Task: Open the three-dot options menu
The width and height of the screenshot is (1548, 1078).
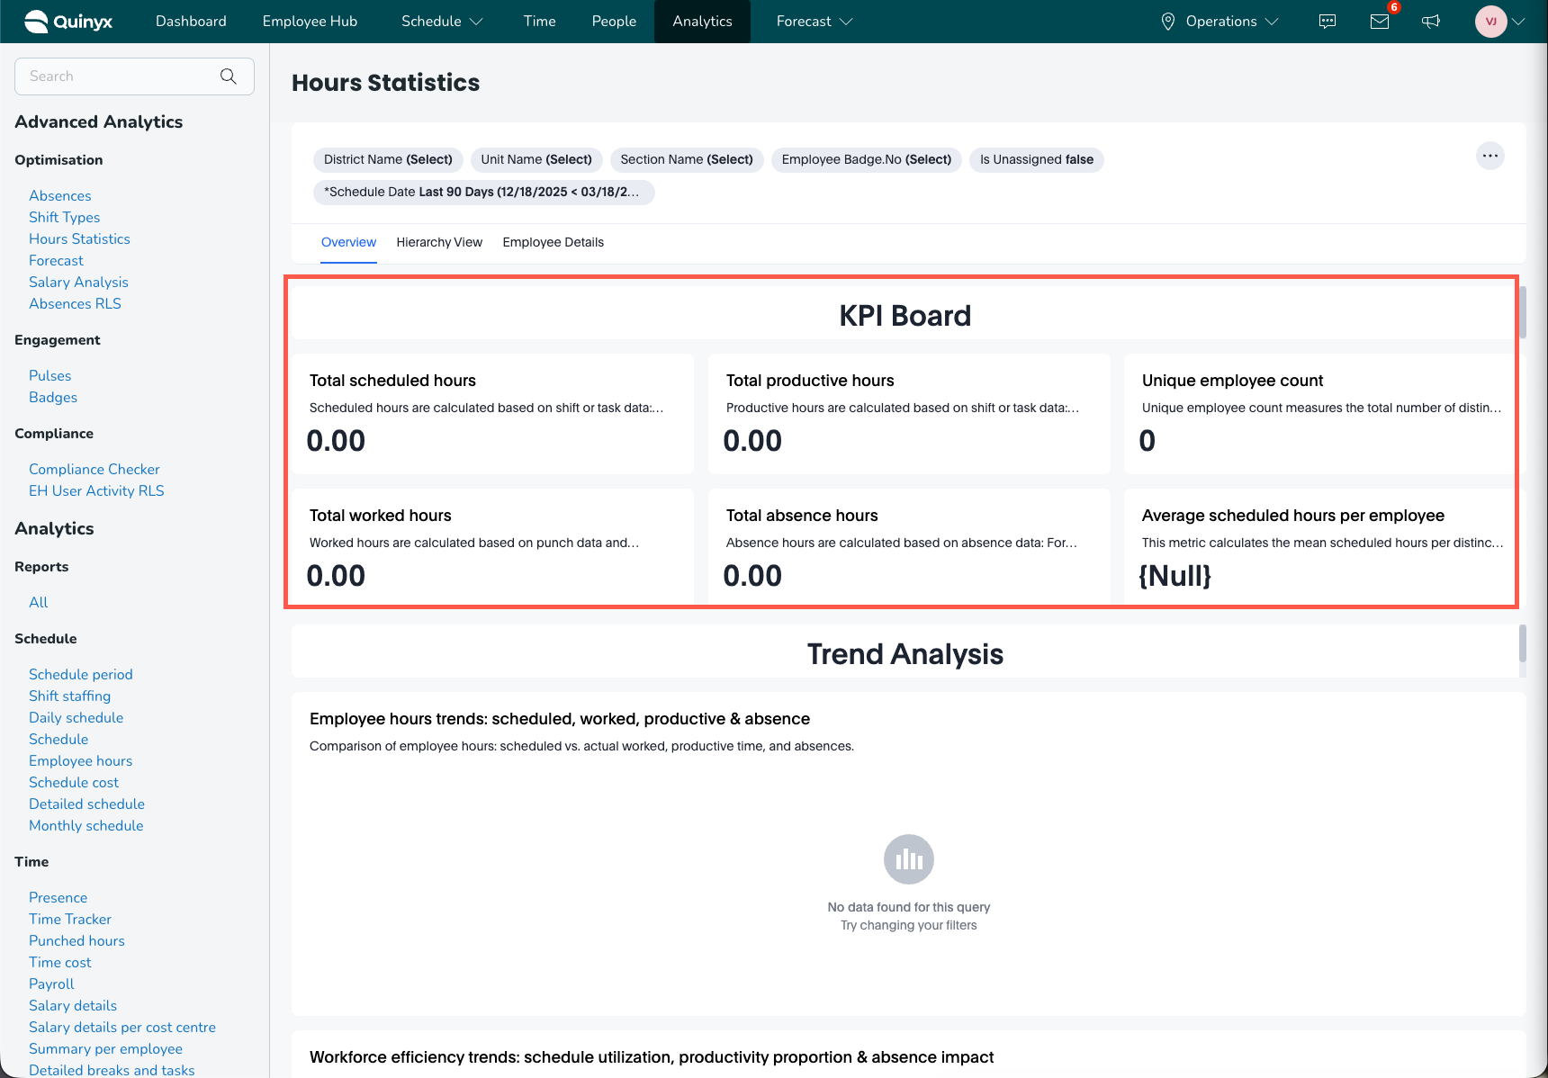Action: 1490,156
